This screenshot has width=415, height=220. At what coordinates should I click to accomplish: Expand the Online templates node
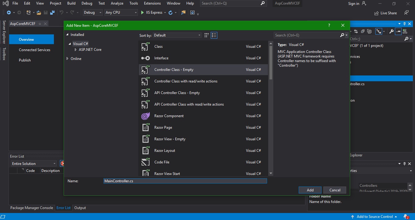(68, 59)
